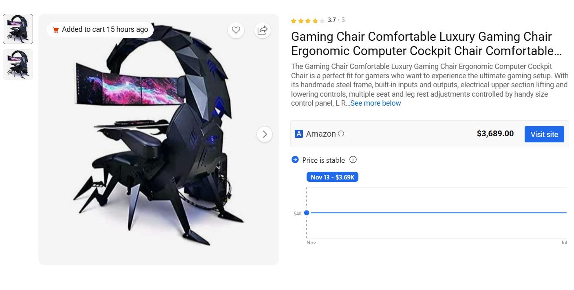Select the 'Nov 13 - $3.69K' price tooltip label

click(x=332, y=177)
